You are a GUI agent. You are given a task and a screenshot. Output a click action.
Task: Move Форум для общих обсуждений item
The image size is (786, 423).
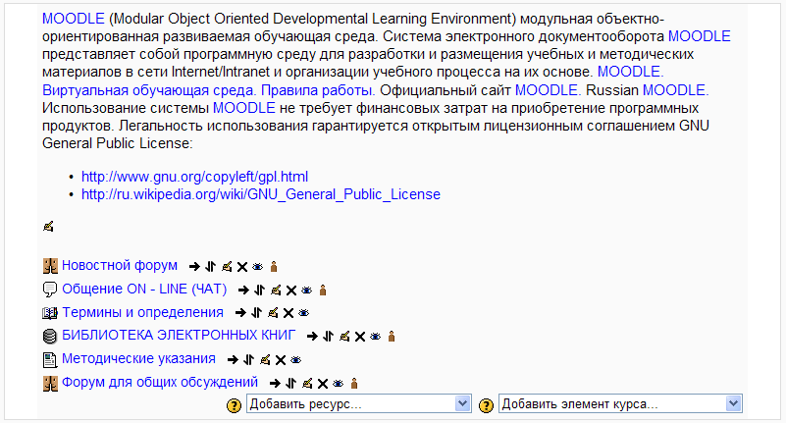click(290, 384)
